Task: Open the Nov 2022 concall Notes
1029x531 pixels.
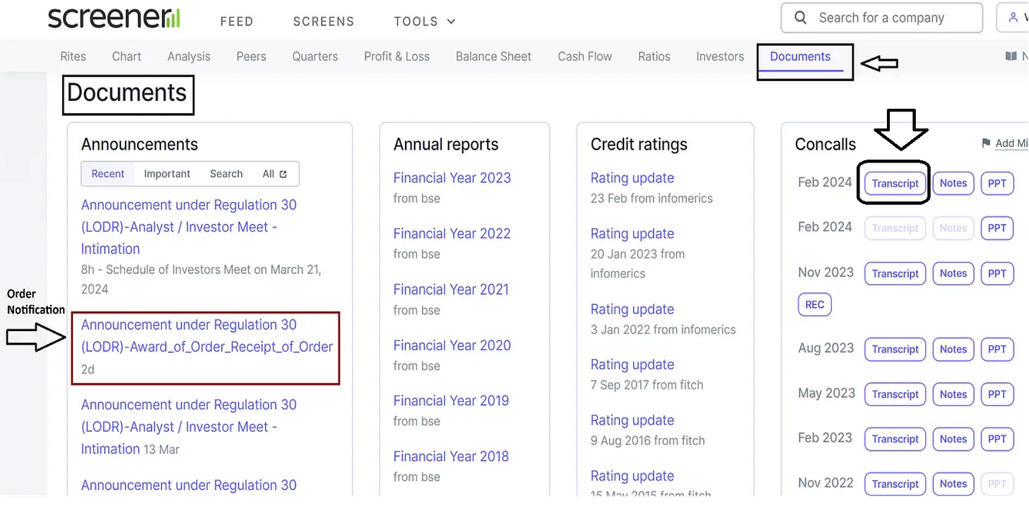Action: [953, 484]
